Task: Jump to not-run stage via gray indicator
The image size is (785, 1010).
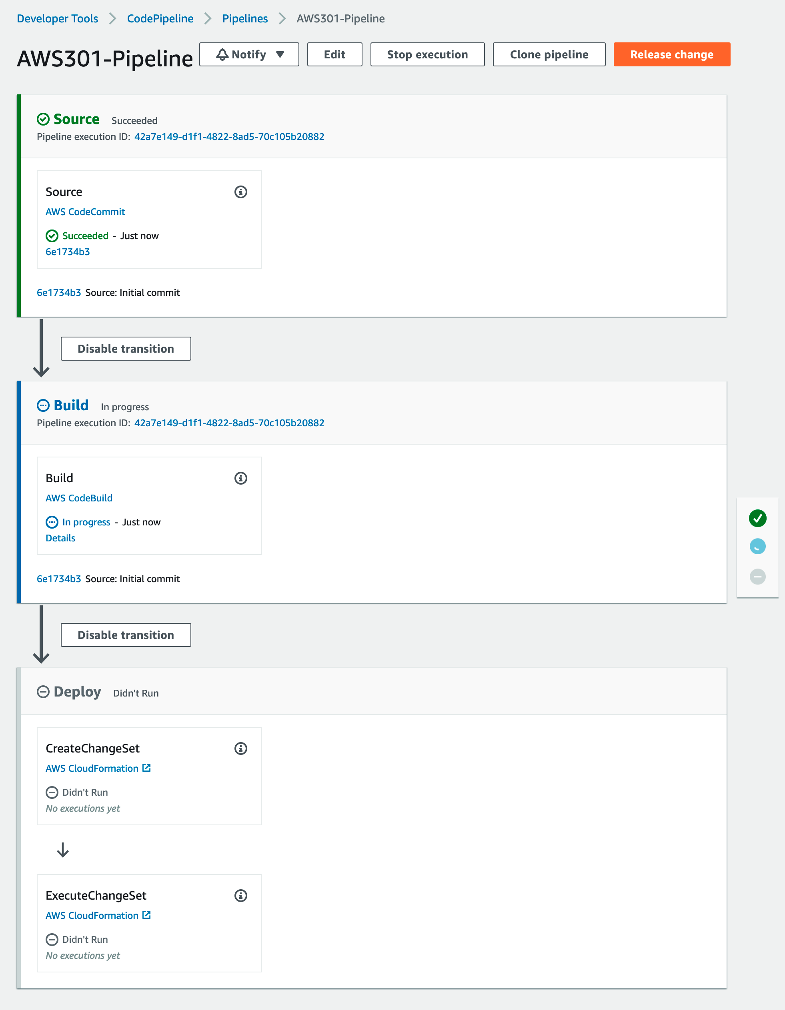Action: (758, 577)
